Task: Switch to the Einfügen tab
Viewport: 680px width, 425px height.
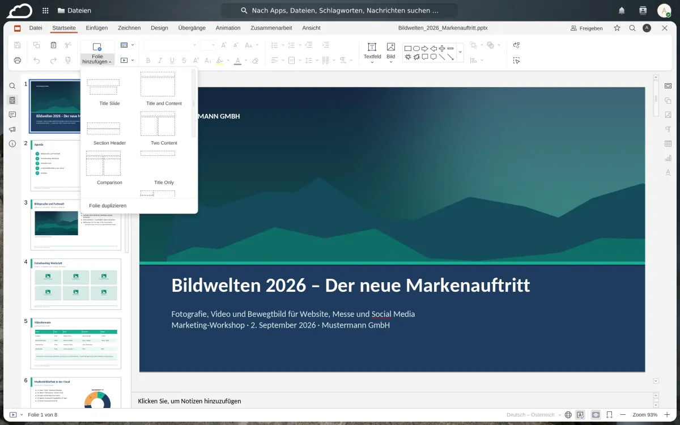Action: pos(97,28)
